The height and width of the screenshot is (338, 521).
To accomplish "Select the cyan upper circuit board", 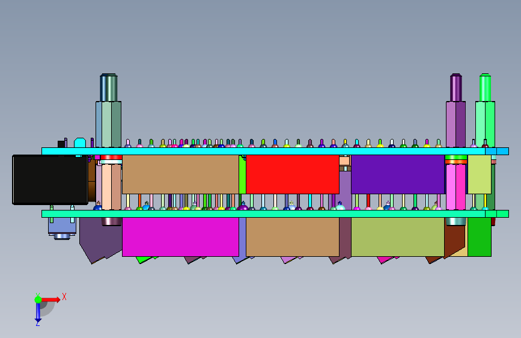I will (x=275, y=151).
